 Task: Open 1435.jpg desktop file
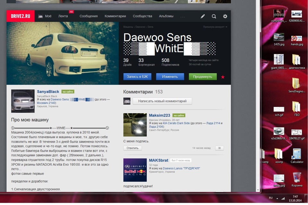pos(279,40)
